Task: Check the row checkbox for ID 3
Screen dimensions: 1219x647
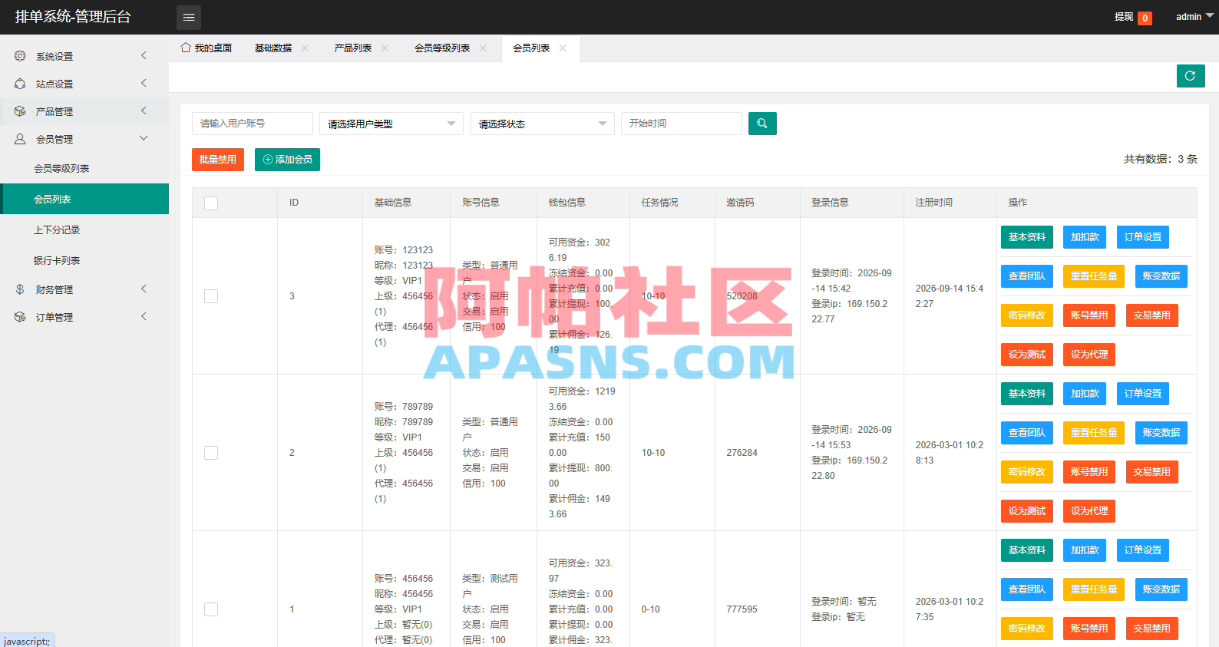Action: point(211,296)
